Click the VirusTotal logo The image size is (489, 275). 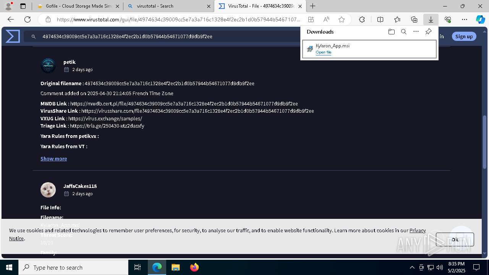click(x=13, y=36)
